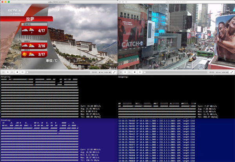Set maximum volume in the 2001 stream window
The image size is (235, 162).
coord(227,72)
